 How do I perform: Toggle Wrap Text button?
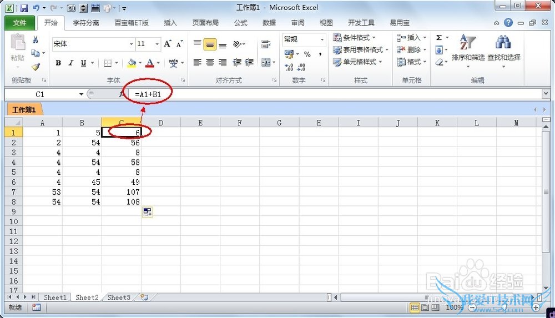tap(266, 44)
